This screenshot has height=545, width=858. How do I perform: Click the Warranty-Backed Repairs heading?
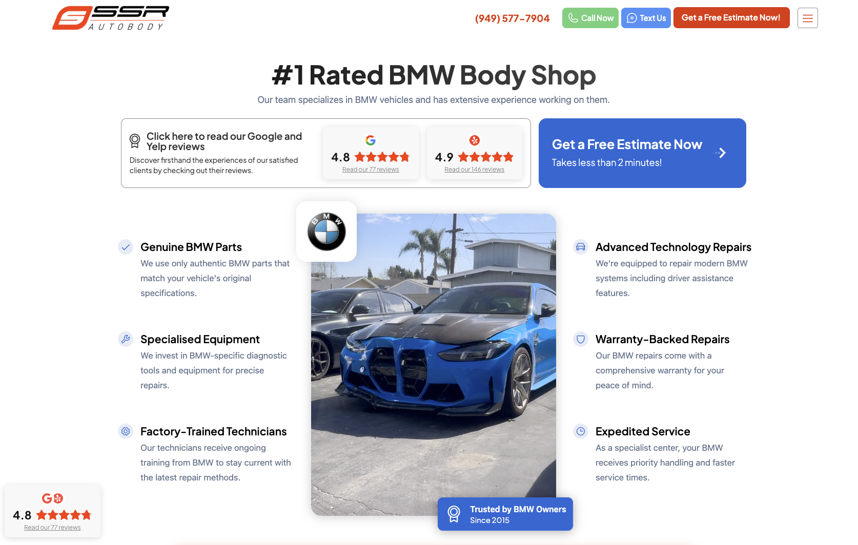tap(662, 339)
